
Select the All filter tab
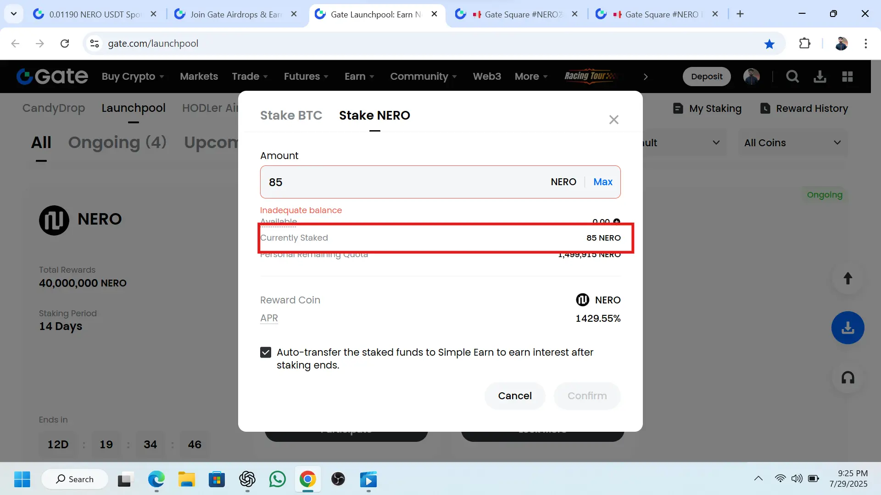(x=41, y=143)
